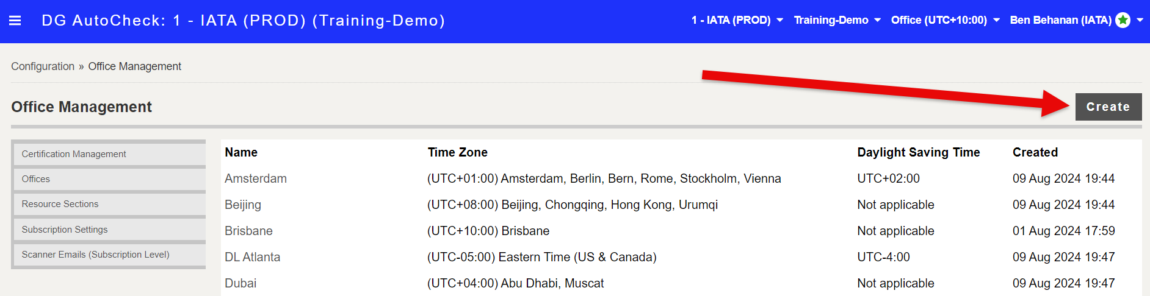Open the Ben Behanan user menu arrow
Viewport: 1150px width, 296px height.
coord(1140,20)
